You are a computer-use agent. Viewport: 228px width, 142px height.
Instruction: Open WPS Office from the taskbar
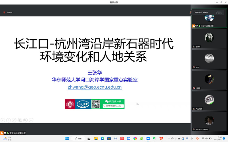point(161,139)
